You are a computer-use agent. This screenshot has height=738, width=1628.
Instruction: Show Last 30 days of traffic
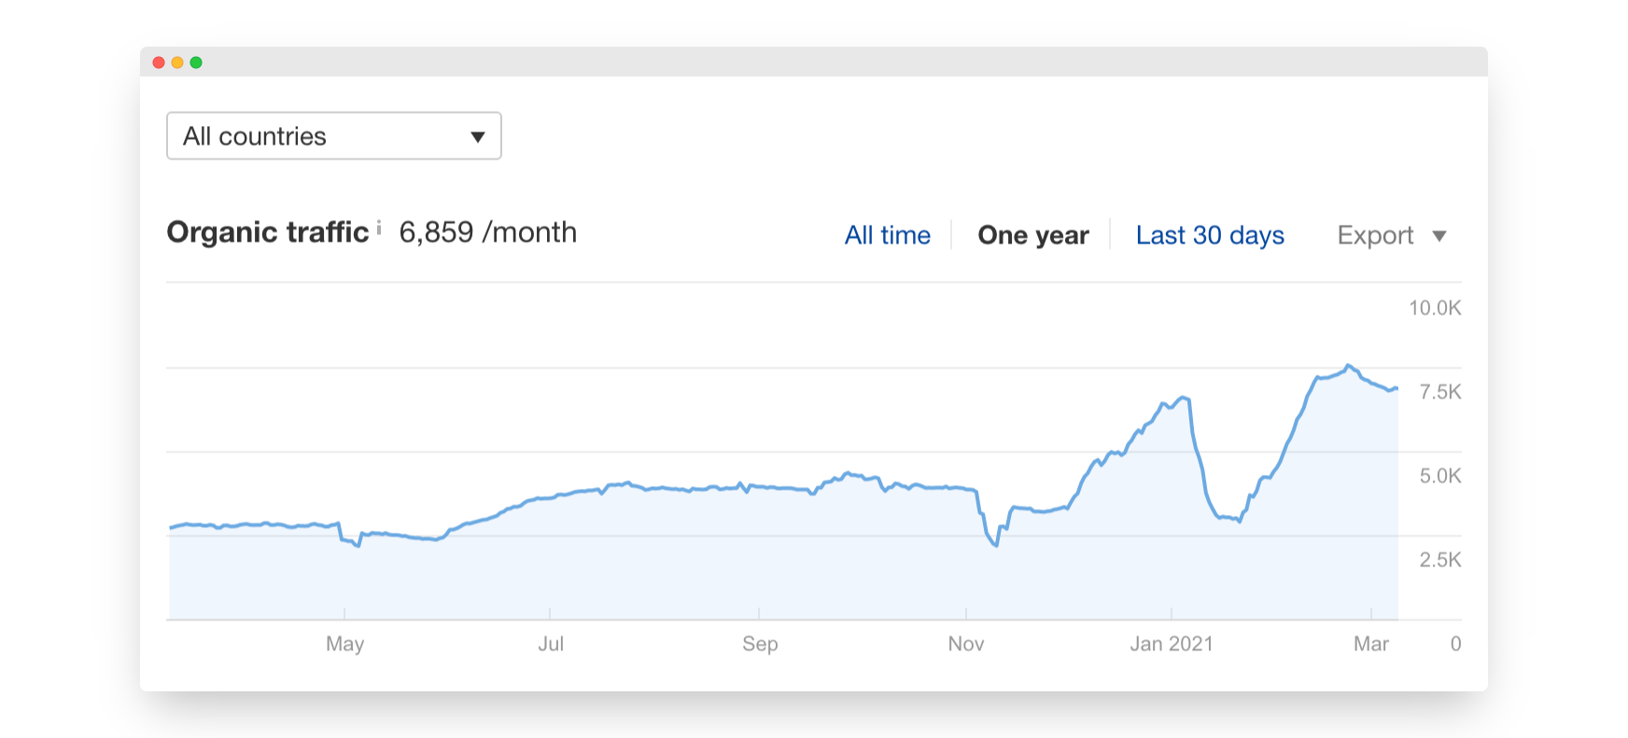coord(1210,235)
